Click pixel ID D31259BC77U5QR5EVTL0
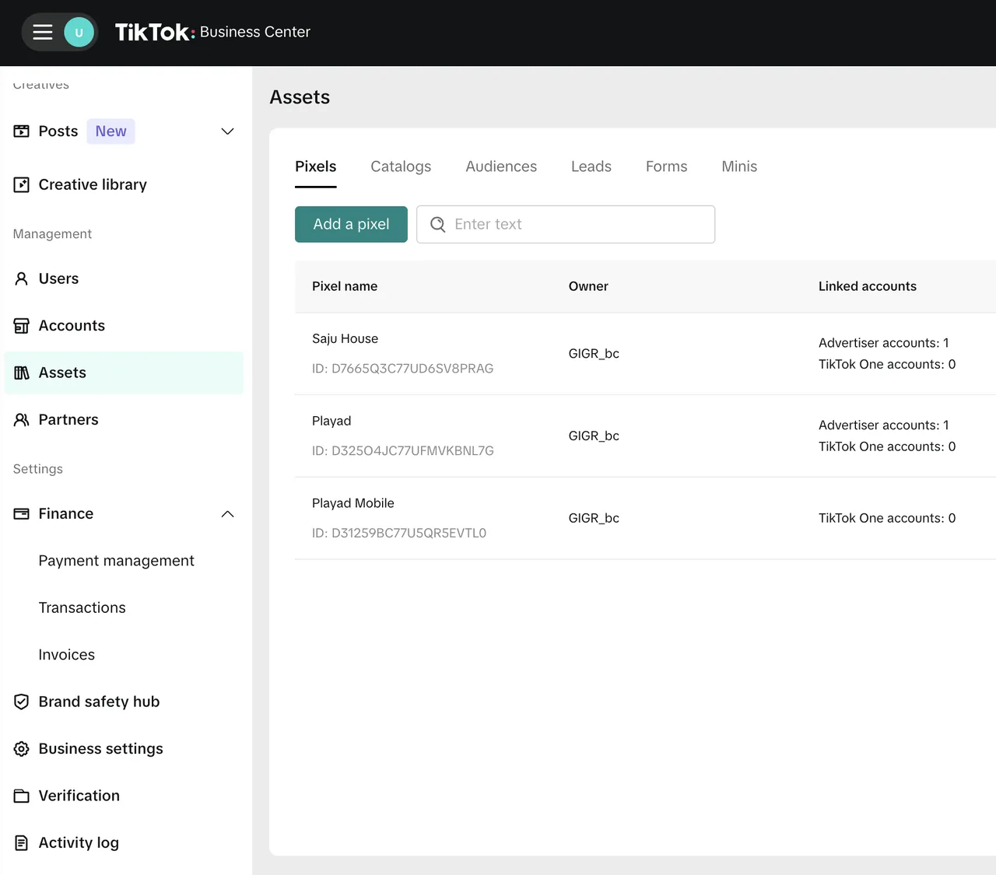996x875 pixels. tap(399, 534)
